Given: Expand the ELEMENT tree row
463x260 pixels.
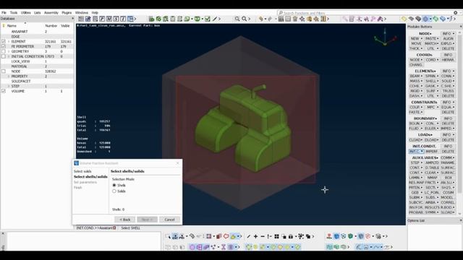Looking at the screenshot, I should coord(9,42).
